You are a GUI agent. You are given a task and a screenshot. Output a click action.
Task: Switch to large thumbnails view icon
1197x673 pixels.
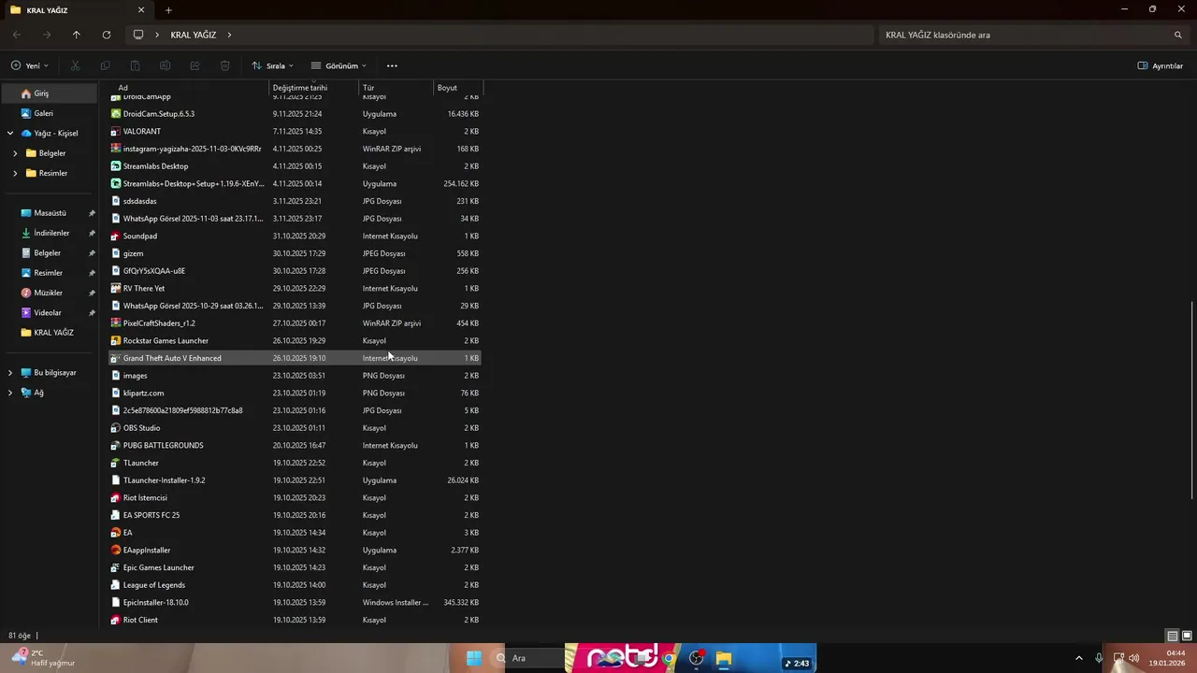pyautogui.click(x=1187, y=636)
